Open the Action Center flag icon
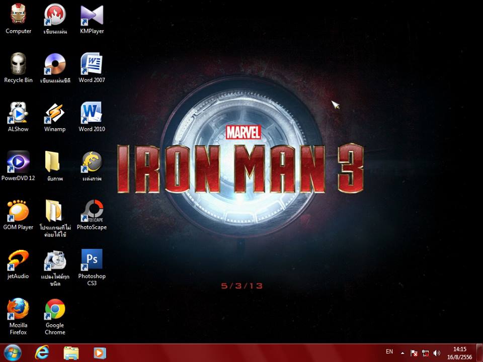Screen dimensions: 483x362 [414, 353]
